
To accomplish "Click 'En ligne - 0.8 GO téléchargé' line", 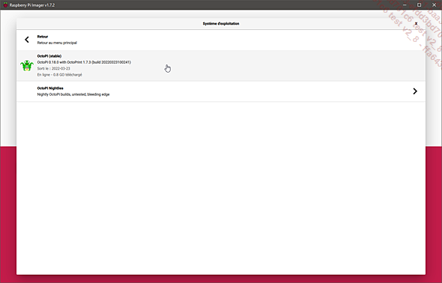I will click(59, 75).
